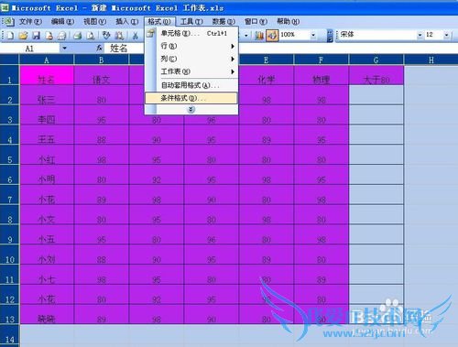Click cell A1 containing 姓名

pyautogui.click(x=47, y=75)
